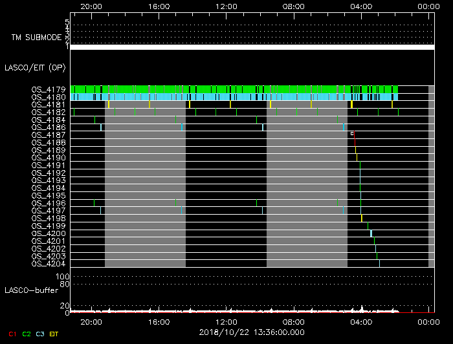
Task: Select the yellow C3 legend entry
Action: coord(40,334)
